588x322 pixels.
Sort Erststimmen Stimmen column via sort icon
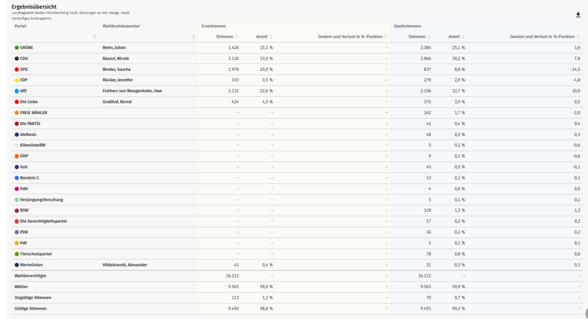point(237,36)
